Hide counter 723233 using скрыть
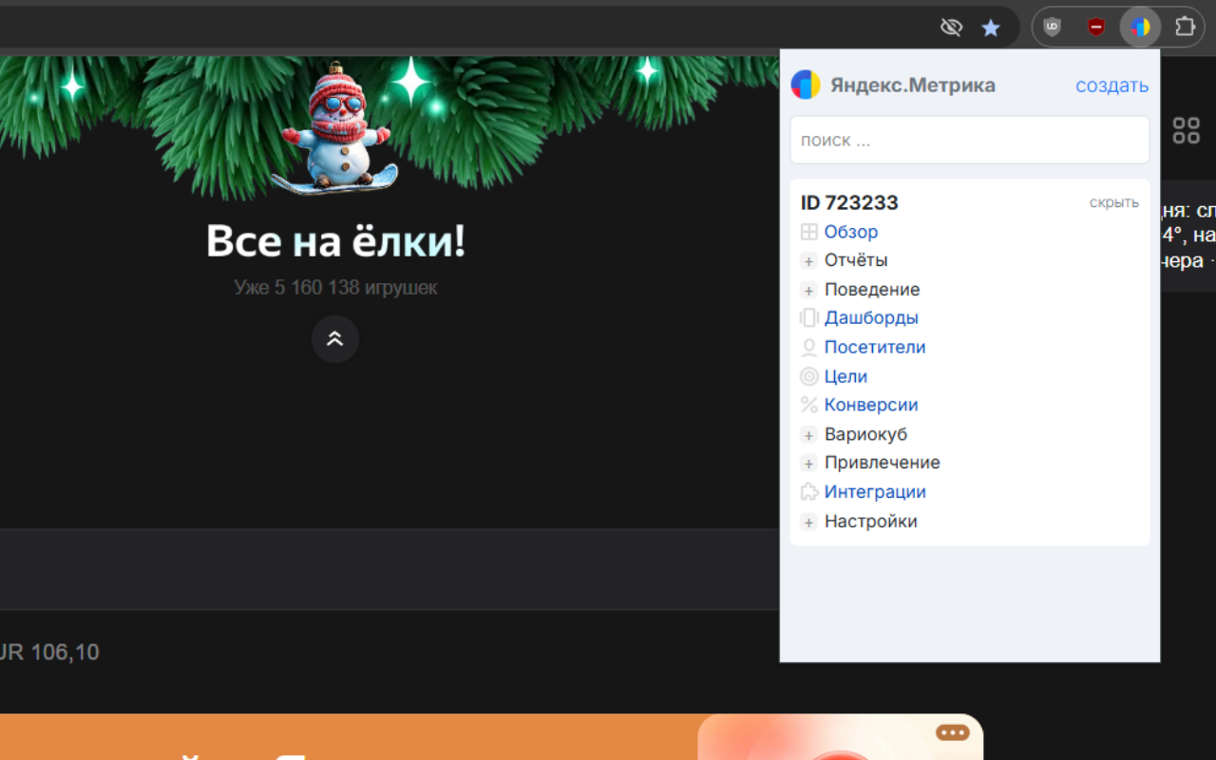 [1113, 202]
